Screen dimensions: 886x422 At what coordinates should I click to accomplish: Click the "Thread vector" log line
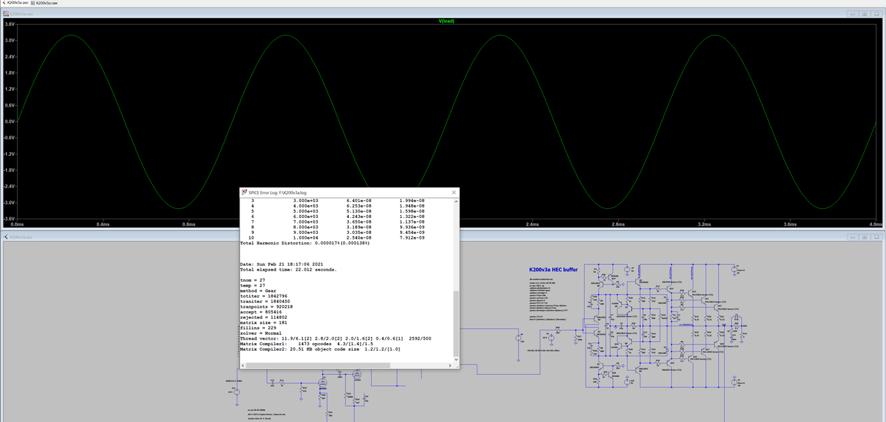coord(336,338)
